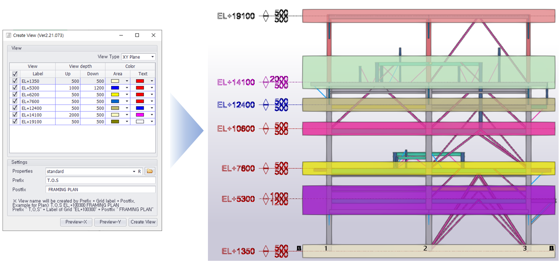Click the grid 2 label in model

(x=425, y=249)
